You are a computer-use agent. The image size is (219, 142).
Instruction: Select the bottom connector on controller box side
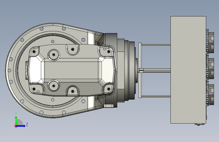(211, 94)
